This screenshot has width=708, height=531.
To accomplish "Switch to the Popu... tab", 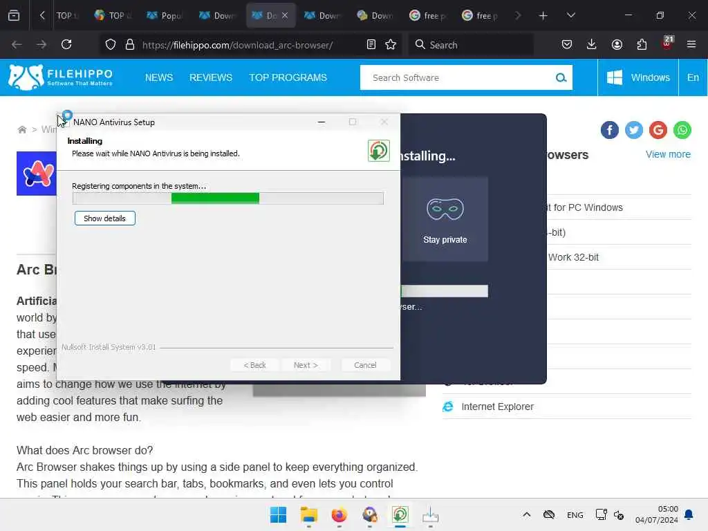I will coord(165,16).
